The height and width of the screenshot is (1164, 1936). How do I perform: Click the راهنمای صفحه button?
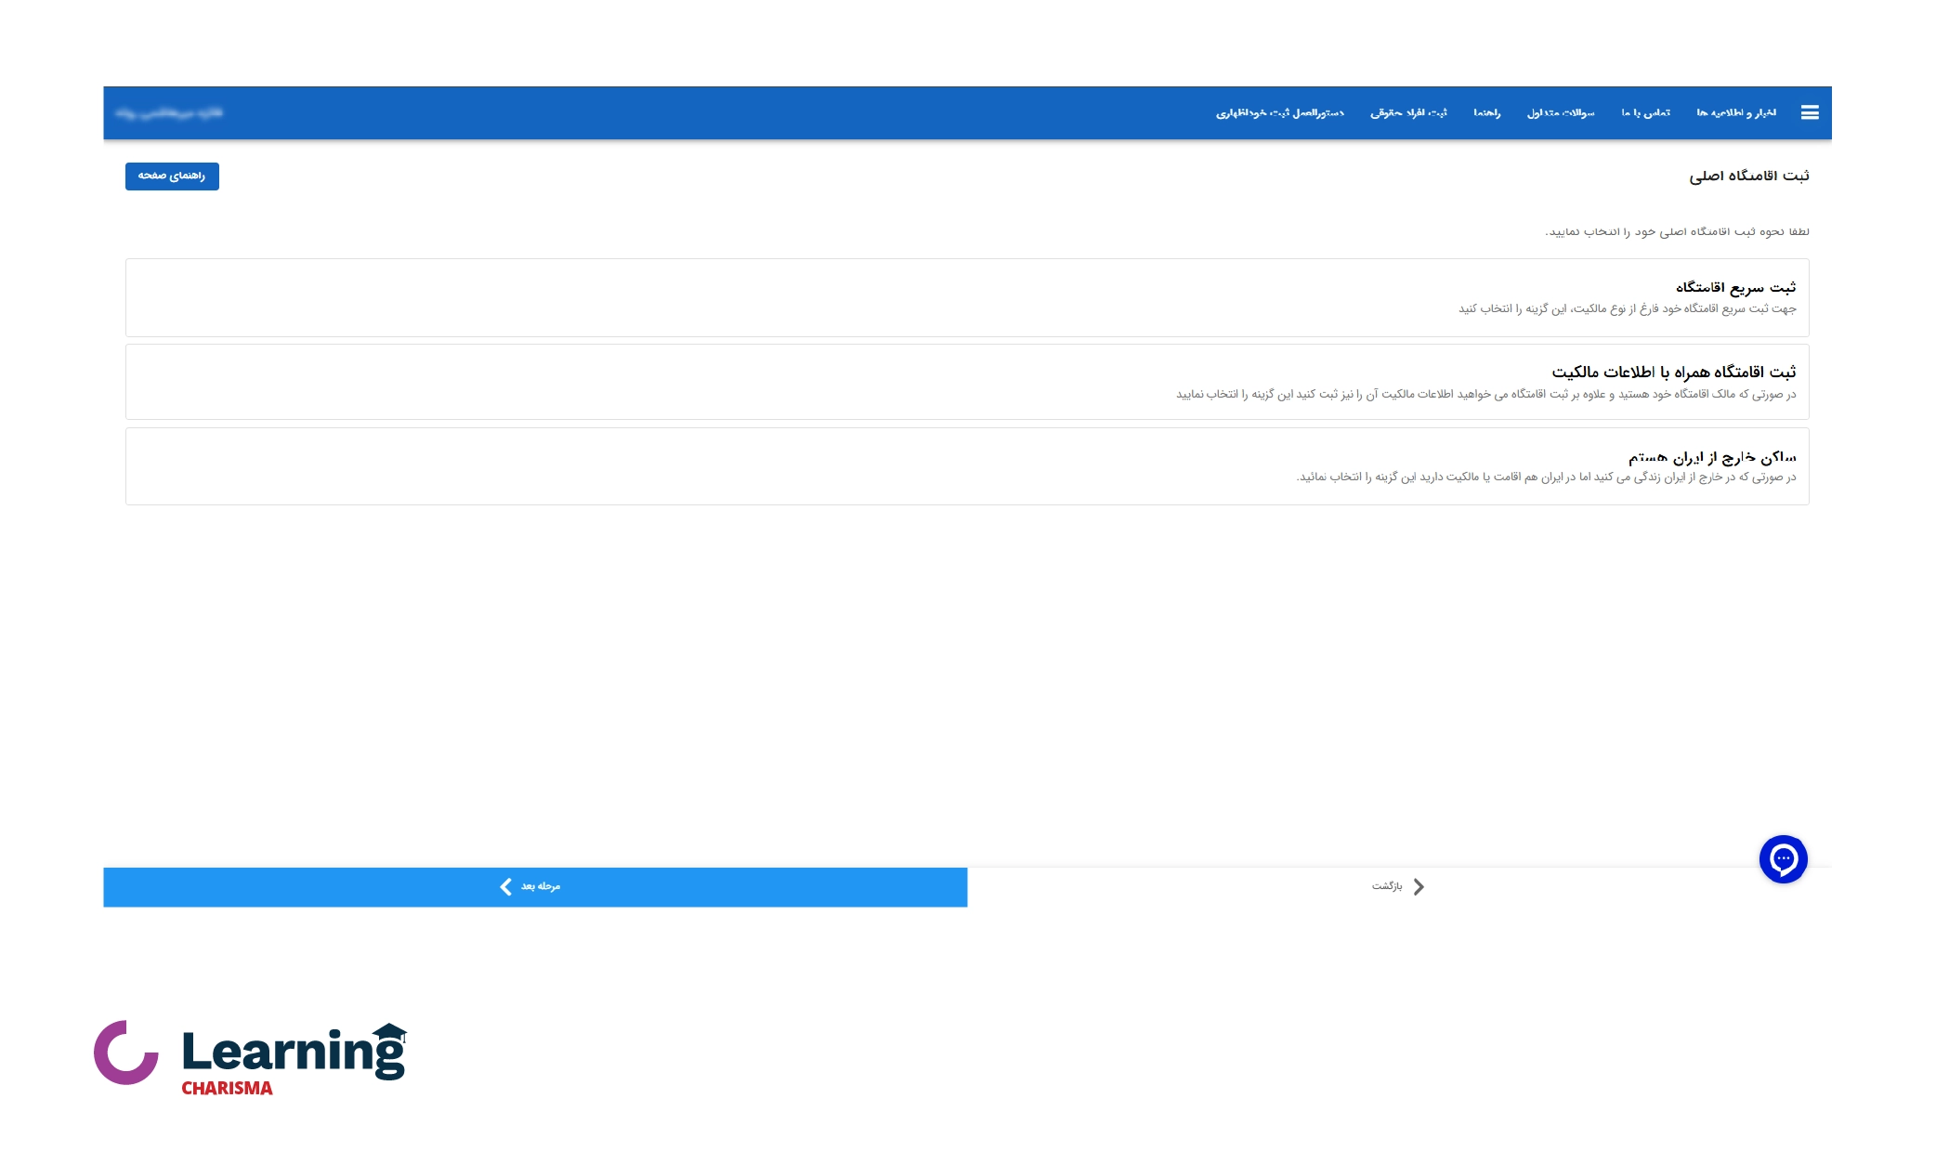tap(172, 177)
